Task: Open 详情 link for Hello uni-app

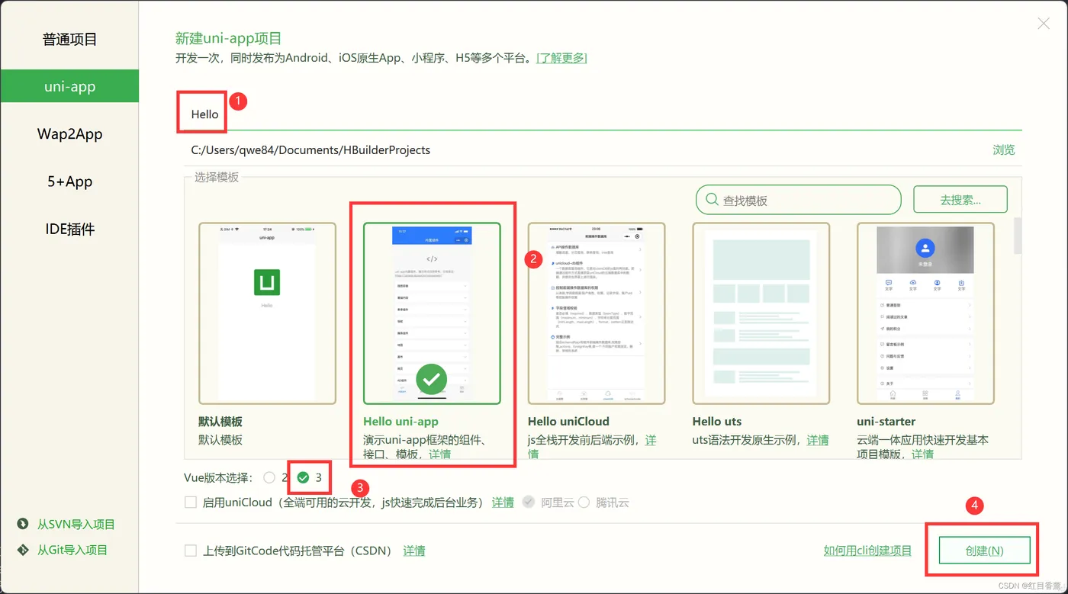Action: [439, 454]
